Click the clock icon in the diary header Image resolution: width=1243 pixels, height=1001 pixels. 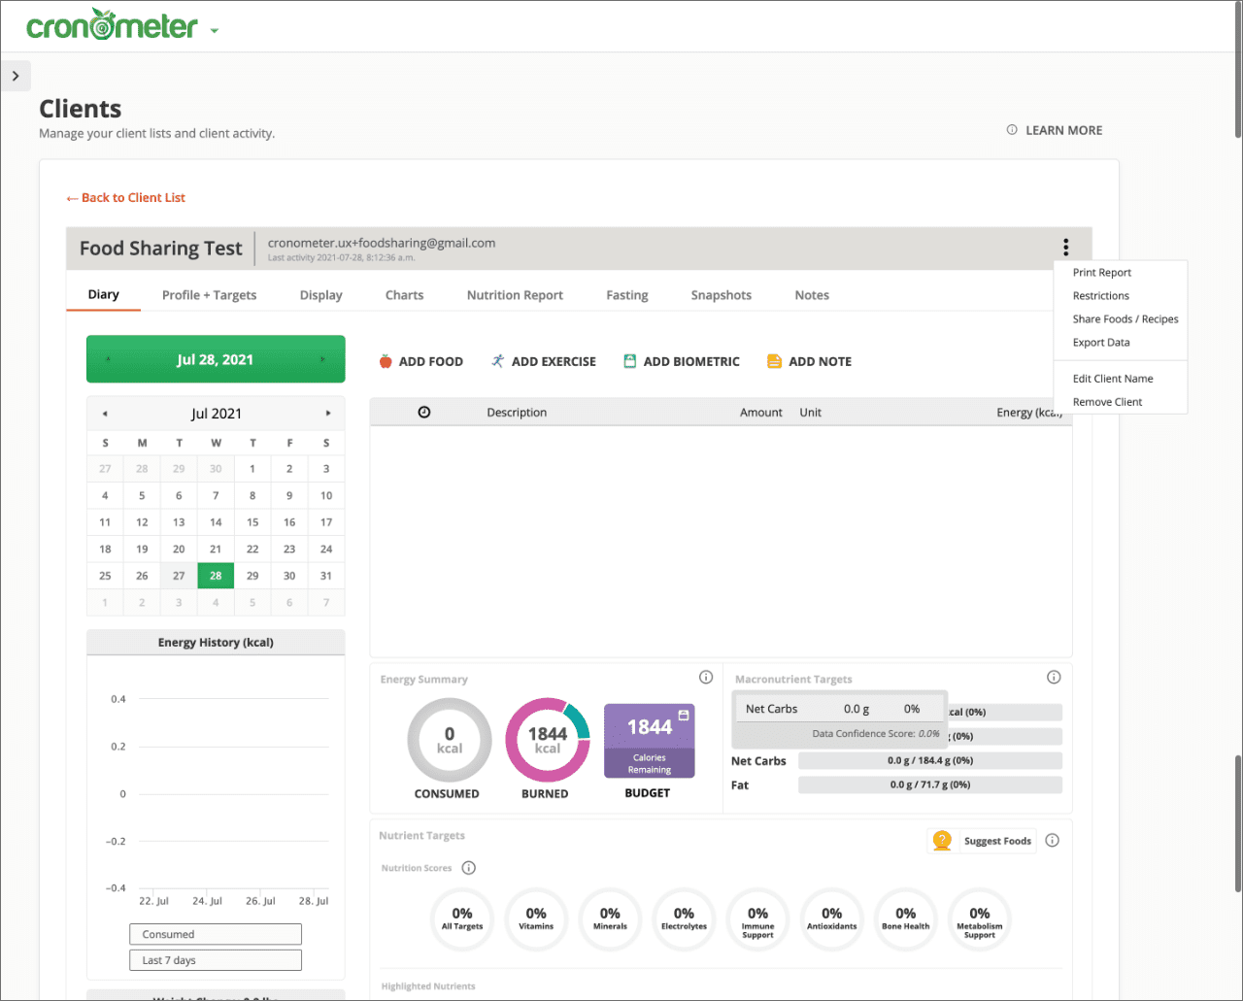point(424,412)
